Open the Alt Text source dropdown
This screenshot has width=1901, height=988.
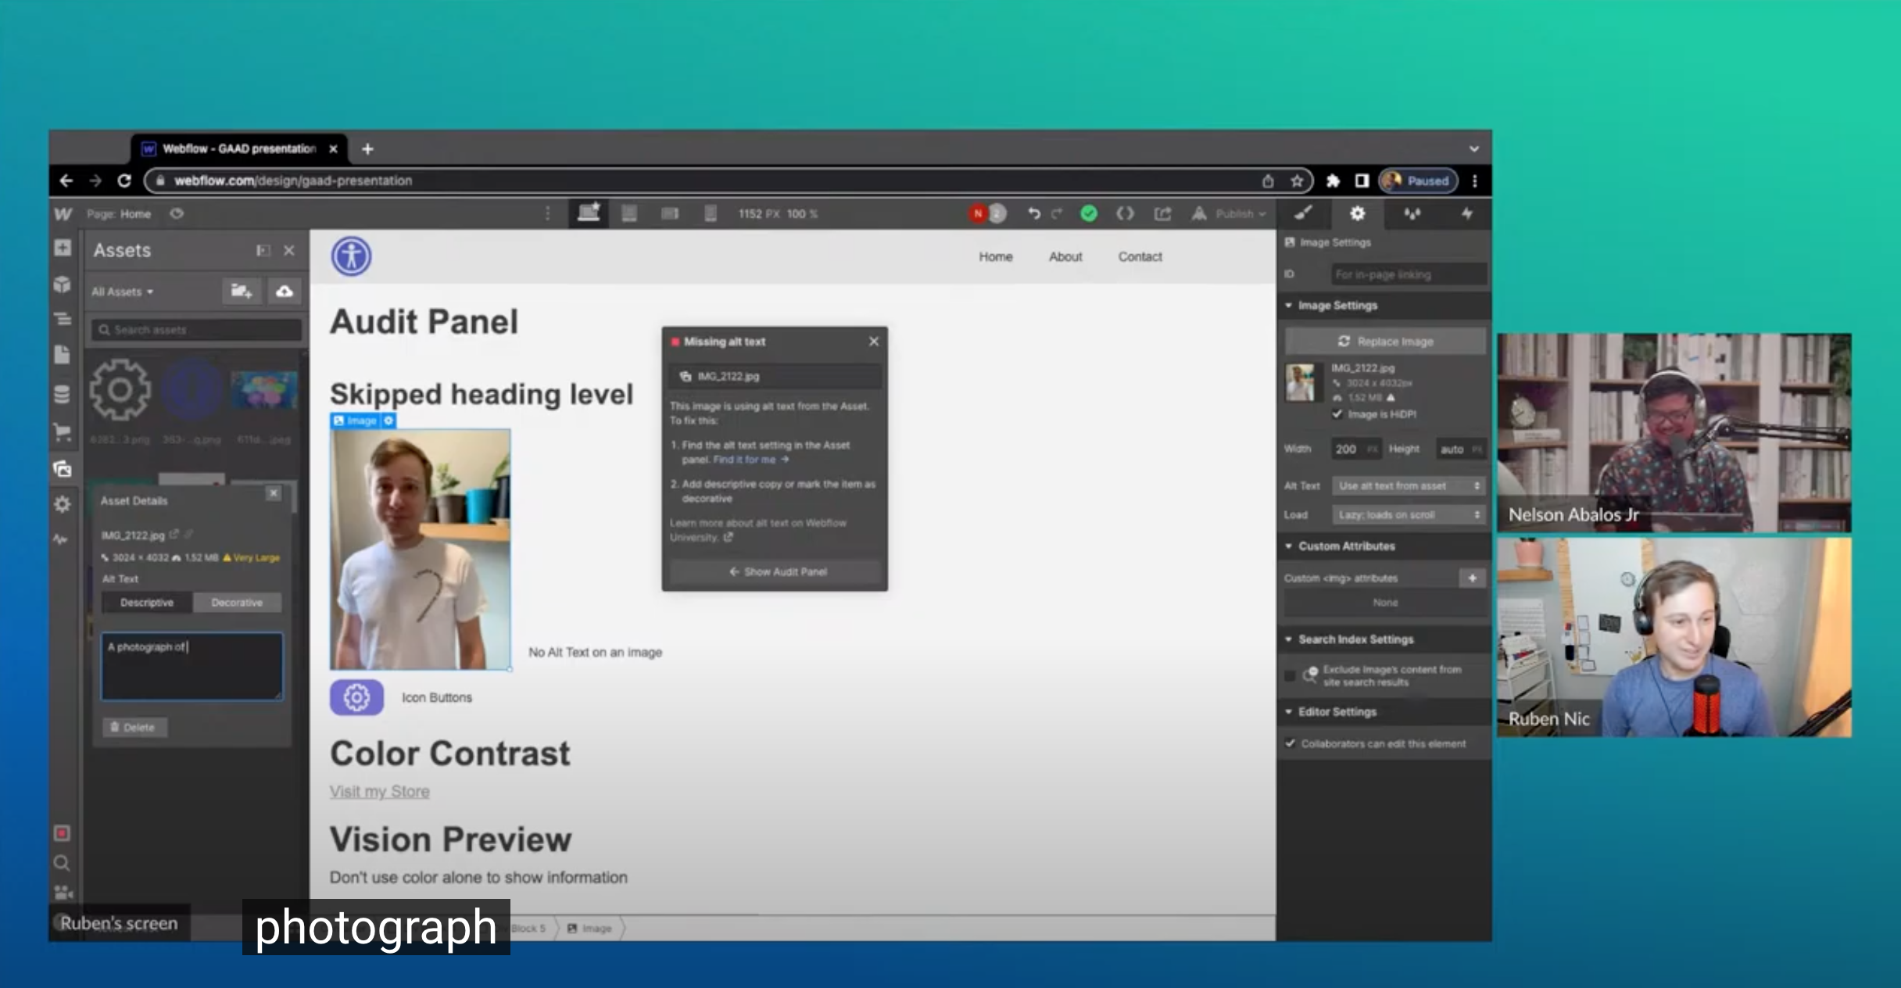click(1408, 485)
